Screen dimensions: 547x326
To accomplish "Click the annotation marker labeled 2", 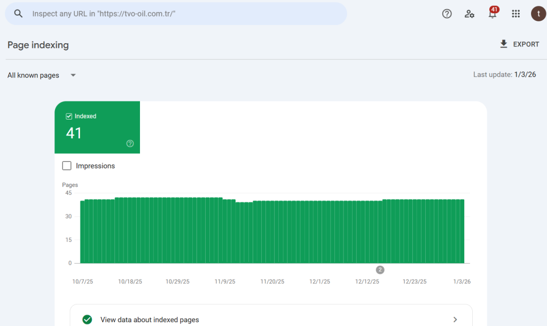I will 380,270.
